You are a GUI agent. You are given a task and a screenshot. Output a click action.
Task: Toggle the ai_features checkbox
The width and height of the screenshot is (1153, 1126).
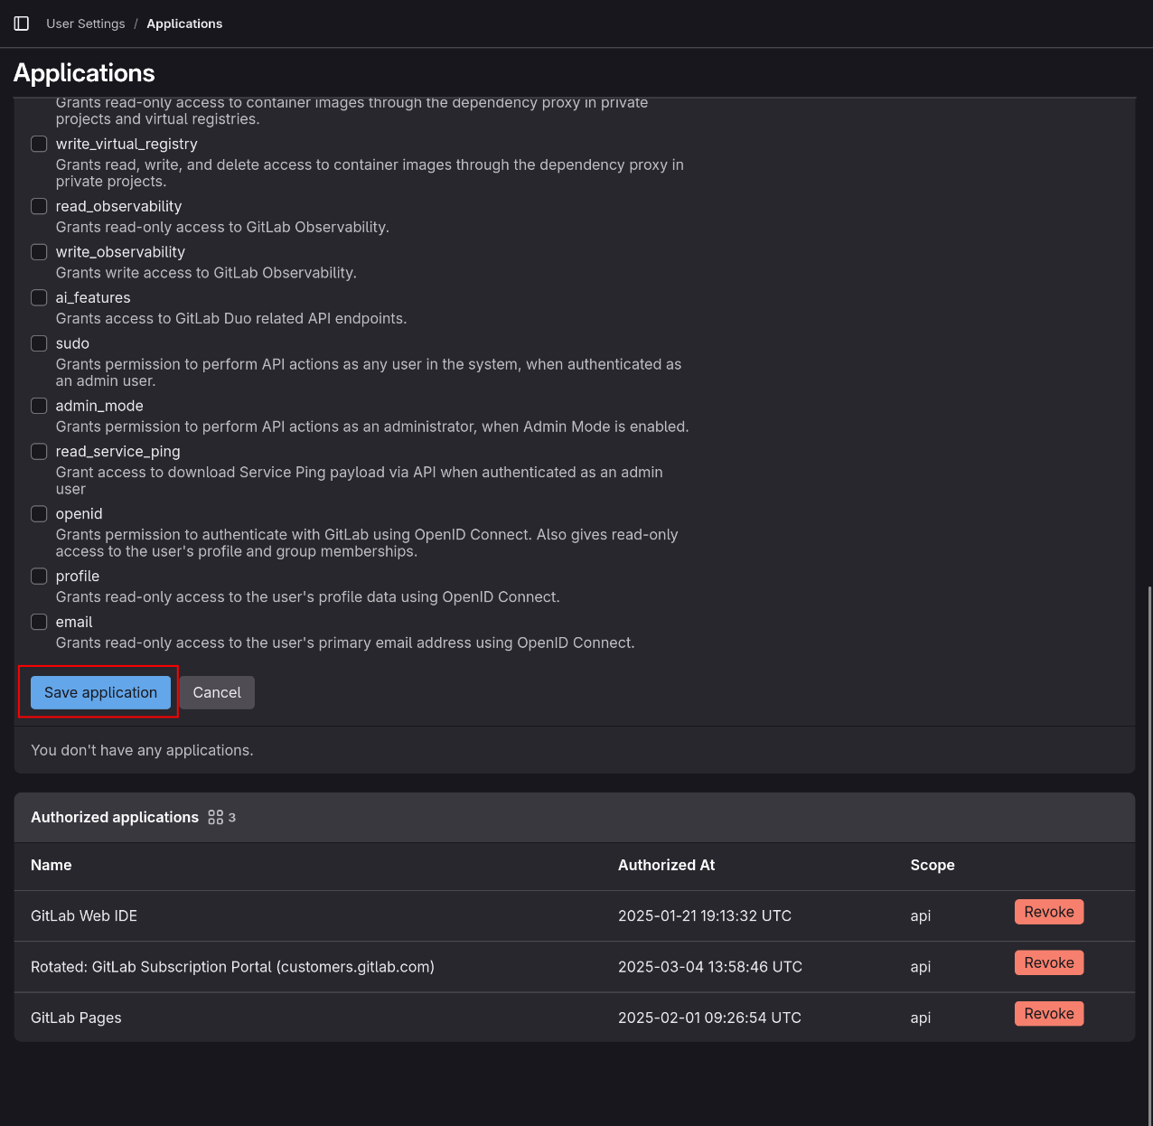pyautogui.click(x=39, y=297)
